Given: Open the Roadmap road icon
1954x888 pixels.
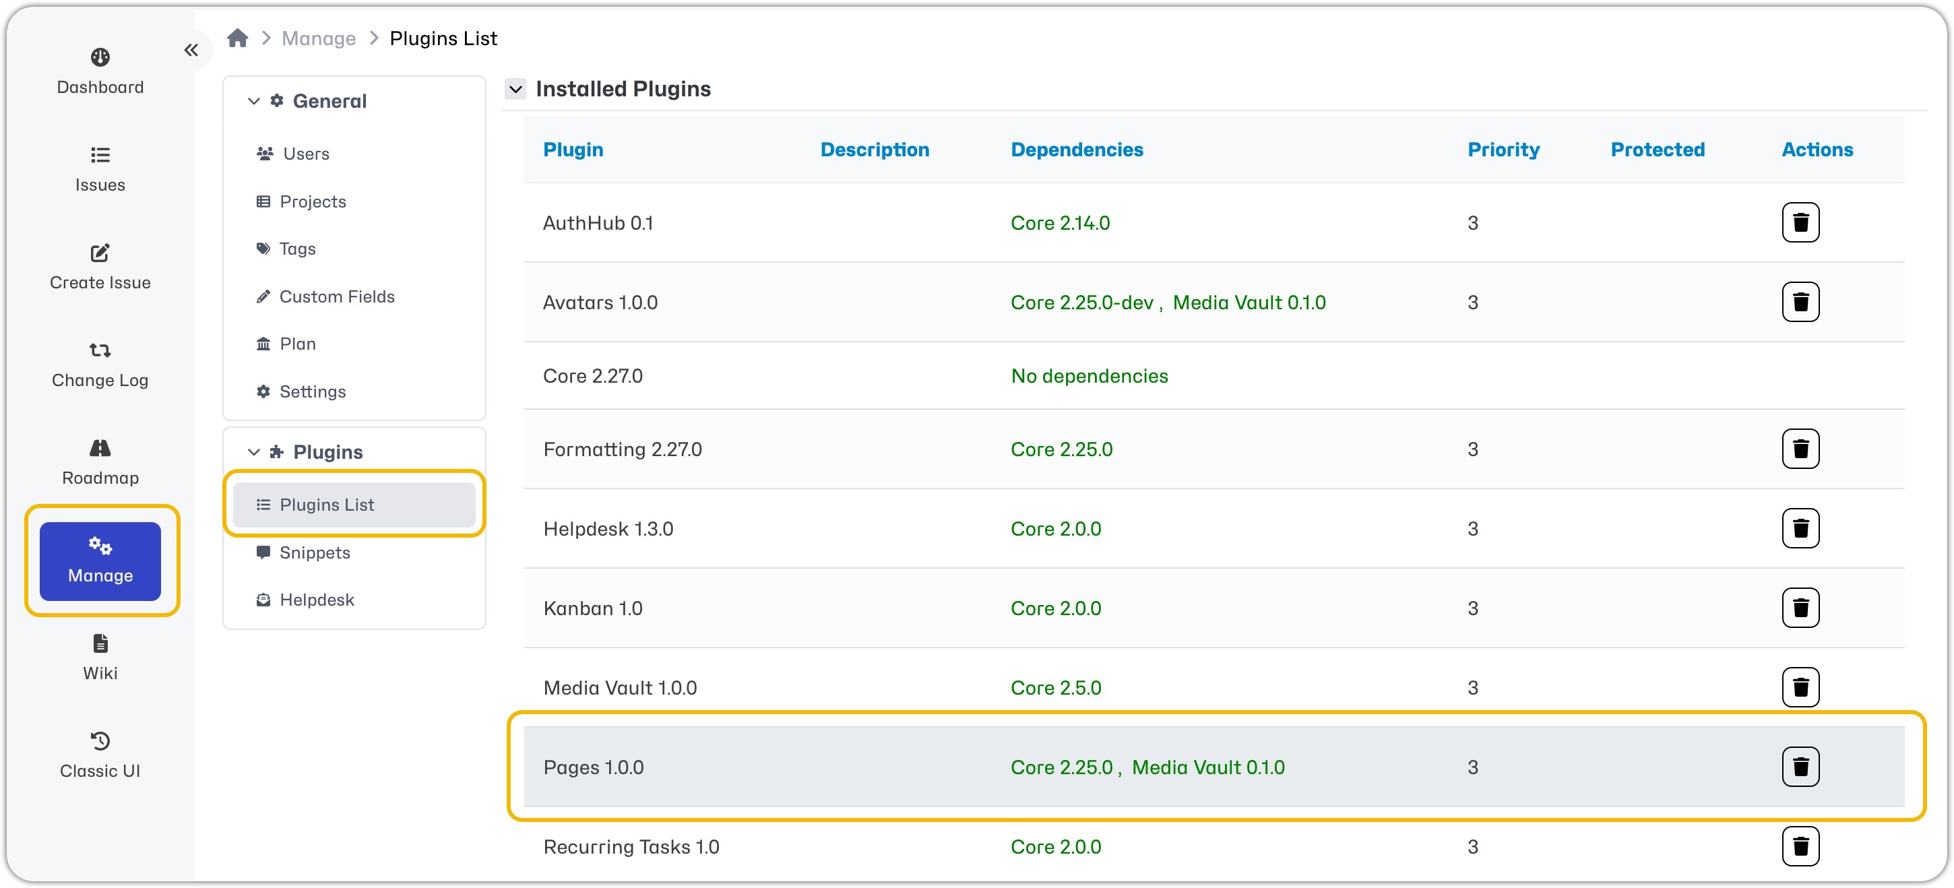Looking at the screenshot, I should click(100, 447).
